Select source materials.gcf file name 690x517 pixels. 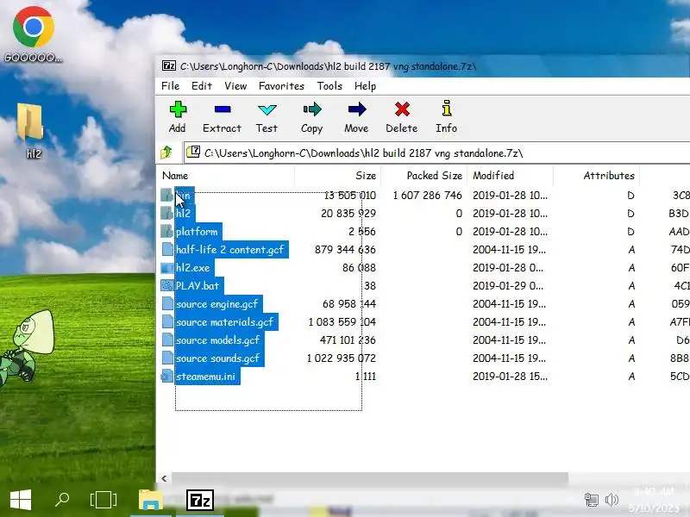225,322
